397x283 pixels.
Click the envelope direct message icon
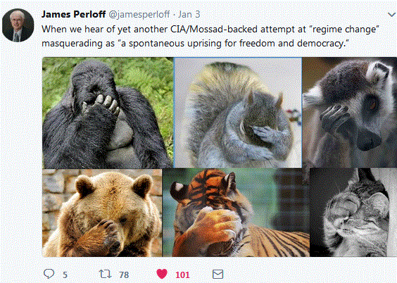(x=218, y=274)
